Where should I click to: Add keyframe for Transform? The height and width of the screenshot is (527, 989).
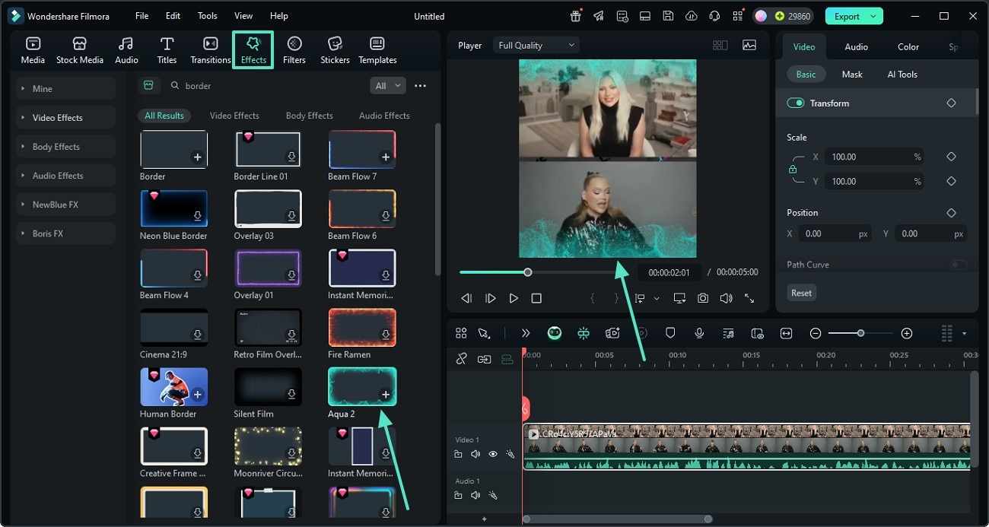[x=951, y=103]
